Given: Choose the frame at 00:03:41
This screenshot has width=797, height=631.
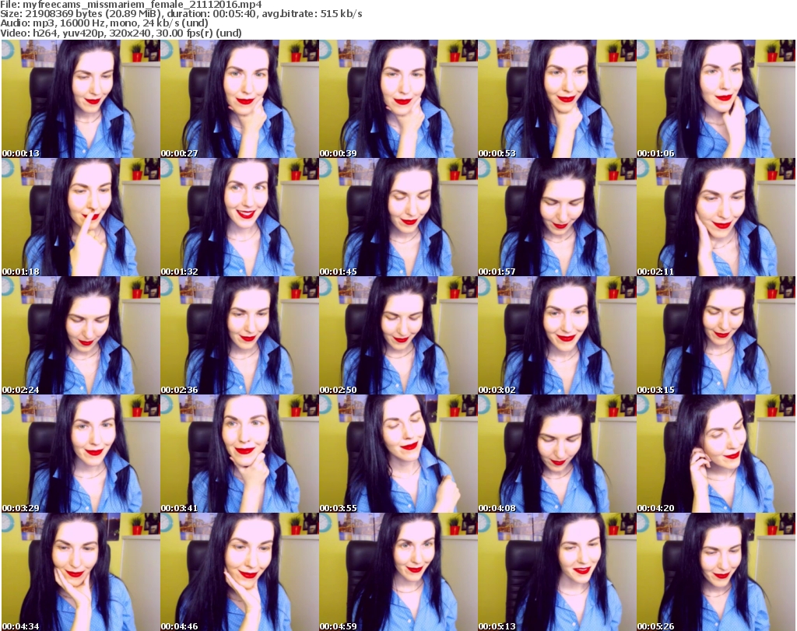Looking at the screenshot, I should click(240, 454).
